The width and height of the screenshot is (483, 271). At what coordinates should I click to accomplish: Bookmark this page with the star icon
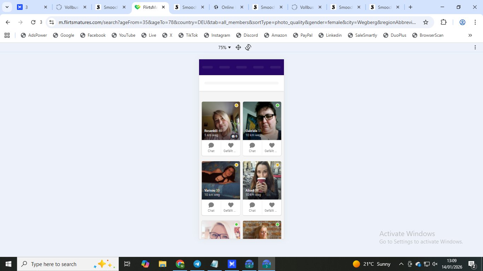(x=426, y=22)
